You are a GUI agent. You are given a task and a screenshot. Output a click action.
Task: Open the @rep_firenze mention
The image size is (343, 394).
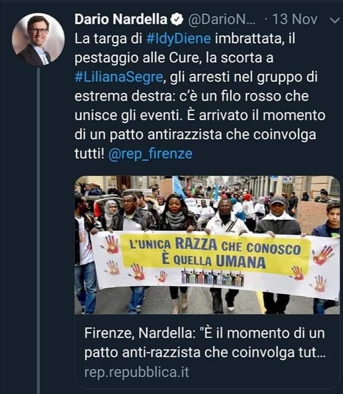(150, 154)
